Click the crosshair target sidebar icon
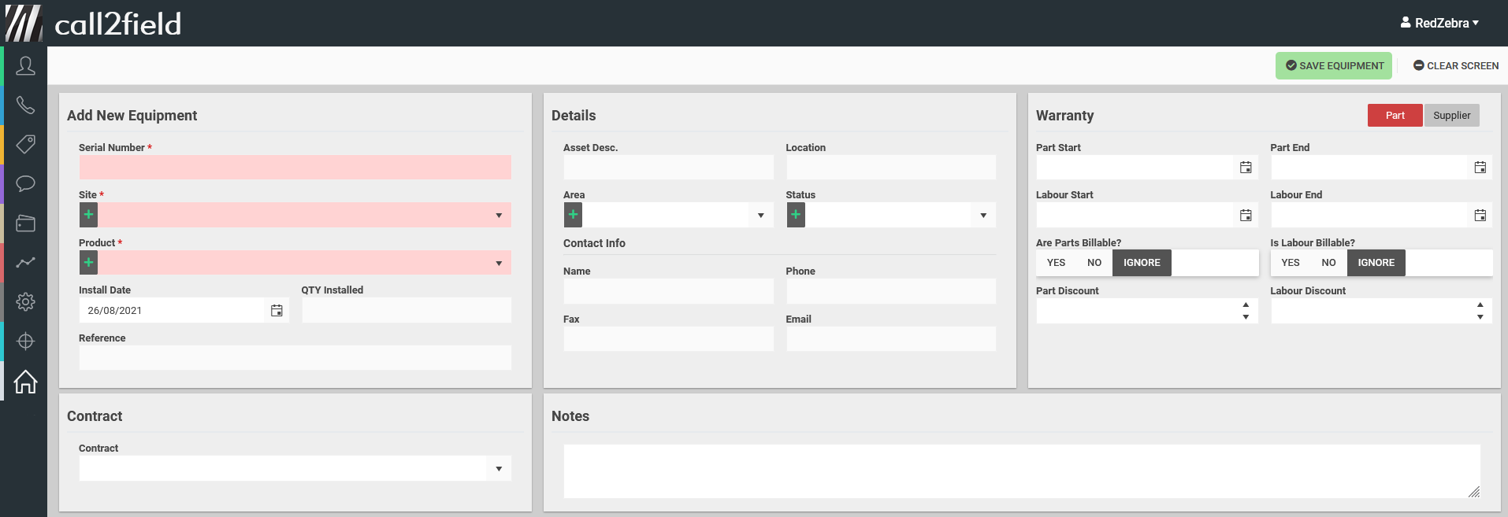 [25, 342]
